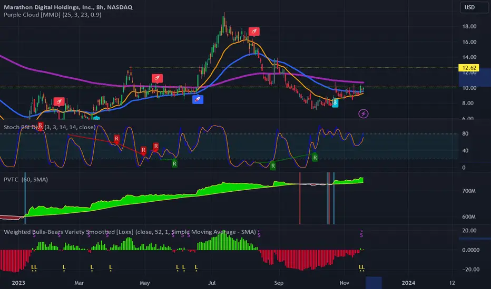This screenshot has height=289, width=491.
Task: Click the 8.00 price axis label
Action: pos(468,103)
